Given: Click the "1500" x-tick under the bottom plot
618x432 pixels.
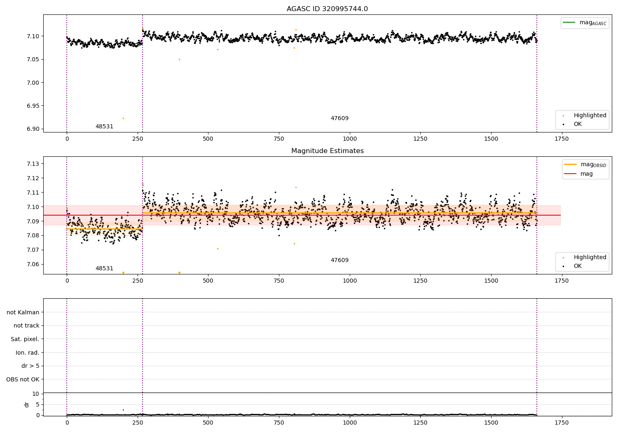Looking at the screenshot, I should coord(491,423).
